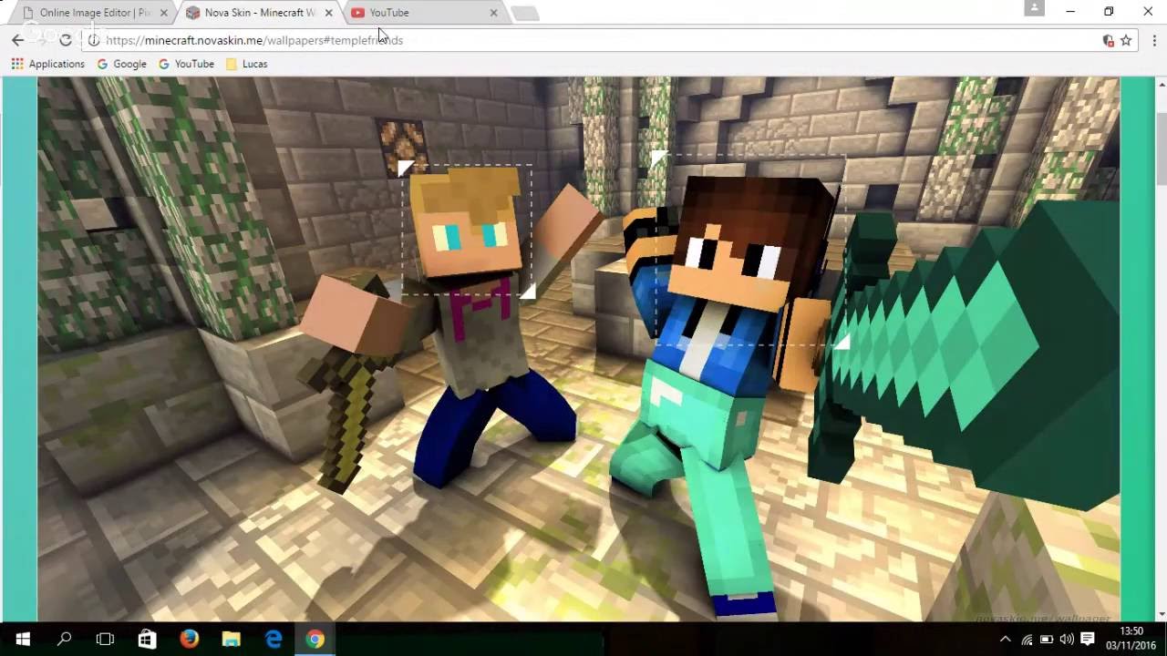Open File Explorer from the taskbar
The image size is (1167, 656).
(231, 639)
